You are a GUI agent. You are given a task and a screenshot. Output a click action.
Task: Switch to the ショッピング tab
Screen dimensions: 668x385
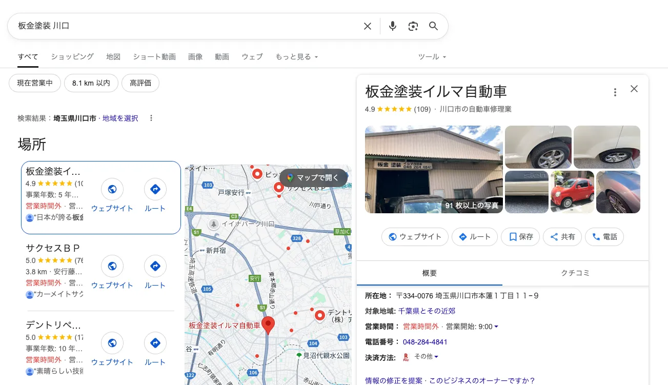pos(72,57)
